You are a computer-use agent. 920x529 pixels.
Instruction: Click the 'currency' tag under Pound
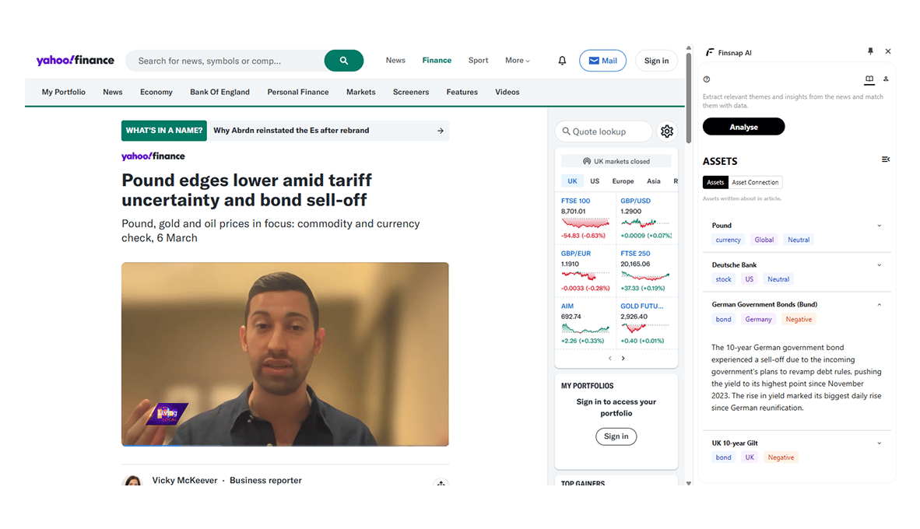pyautogui.click(x=728, y=240)
